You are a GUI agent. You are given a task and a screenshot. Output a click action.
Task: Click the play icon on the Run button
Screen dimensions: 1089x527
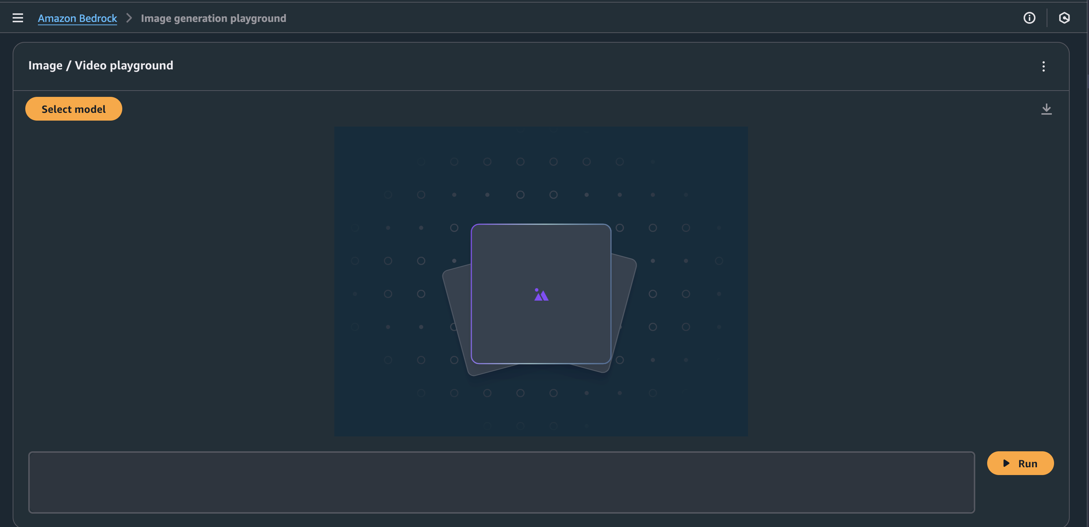click(1006, 463)
